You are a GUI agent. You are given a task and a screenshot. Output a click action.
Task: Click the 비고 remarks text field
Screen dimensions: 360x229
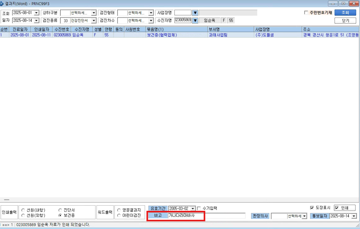pos(206,216)
